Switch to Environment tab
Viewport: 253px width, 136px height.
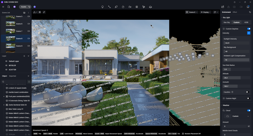[226, 12]
